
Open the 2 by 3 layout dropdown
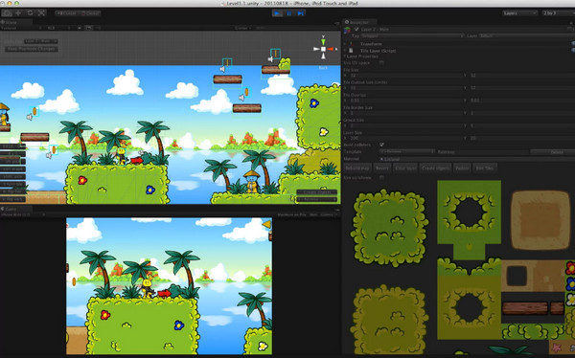pyautogui.click(x=559, y=13)
